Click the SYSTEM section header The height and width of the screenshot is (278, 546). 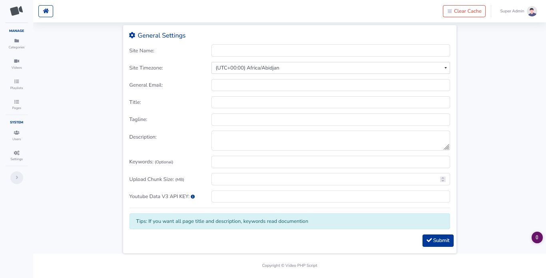(x=16, y=122)
